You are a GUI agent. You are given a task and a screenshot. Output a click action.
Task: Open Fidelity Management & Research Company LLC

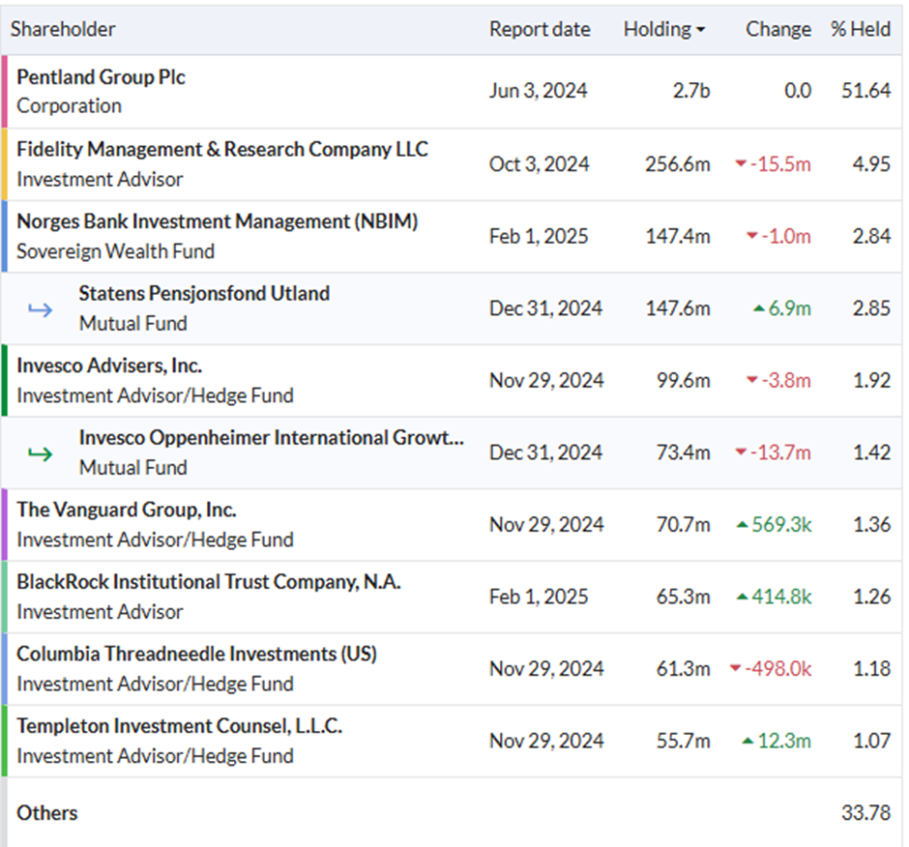[x=222, y=150]
